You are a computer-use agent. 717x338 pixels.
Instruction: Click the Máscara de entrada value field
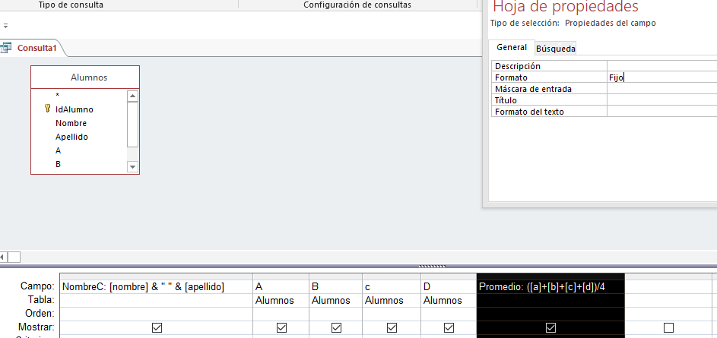click(661, 89)
